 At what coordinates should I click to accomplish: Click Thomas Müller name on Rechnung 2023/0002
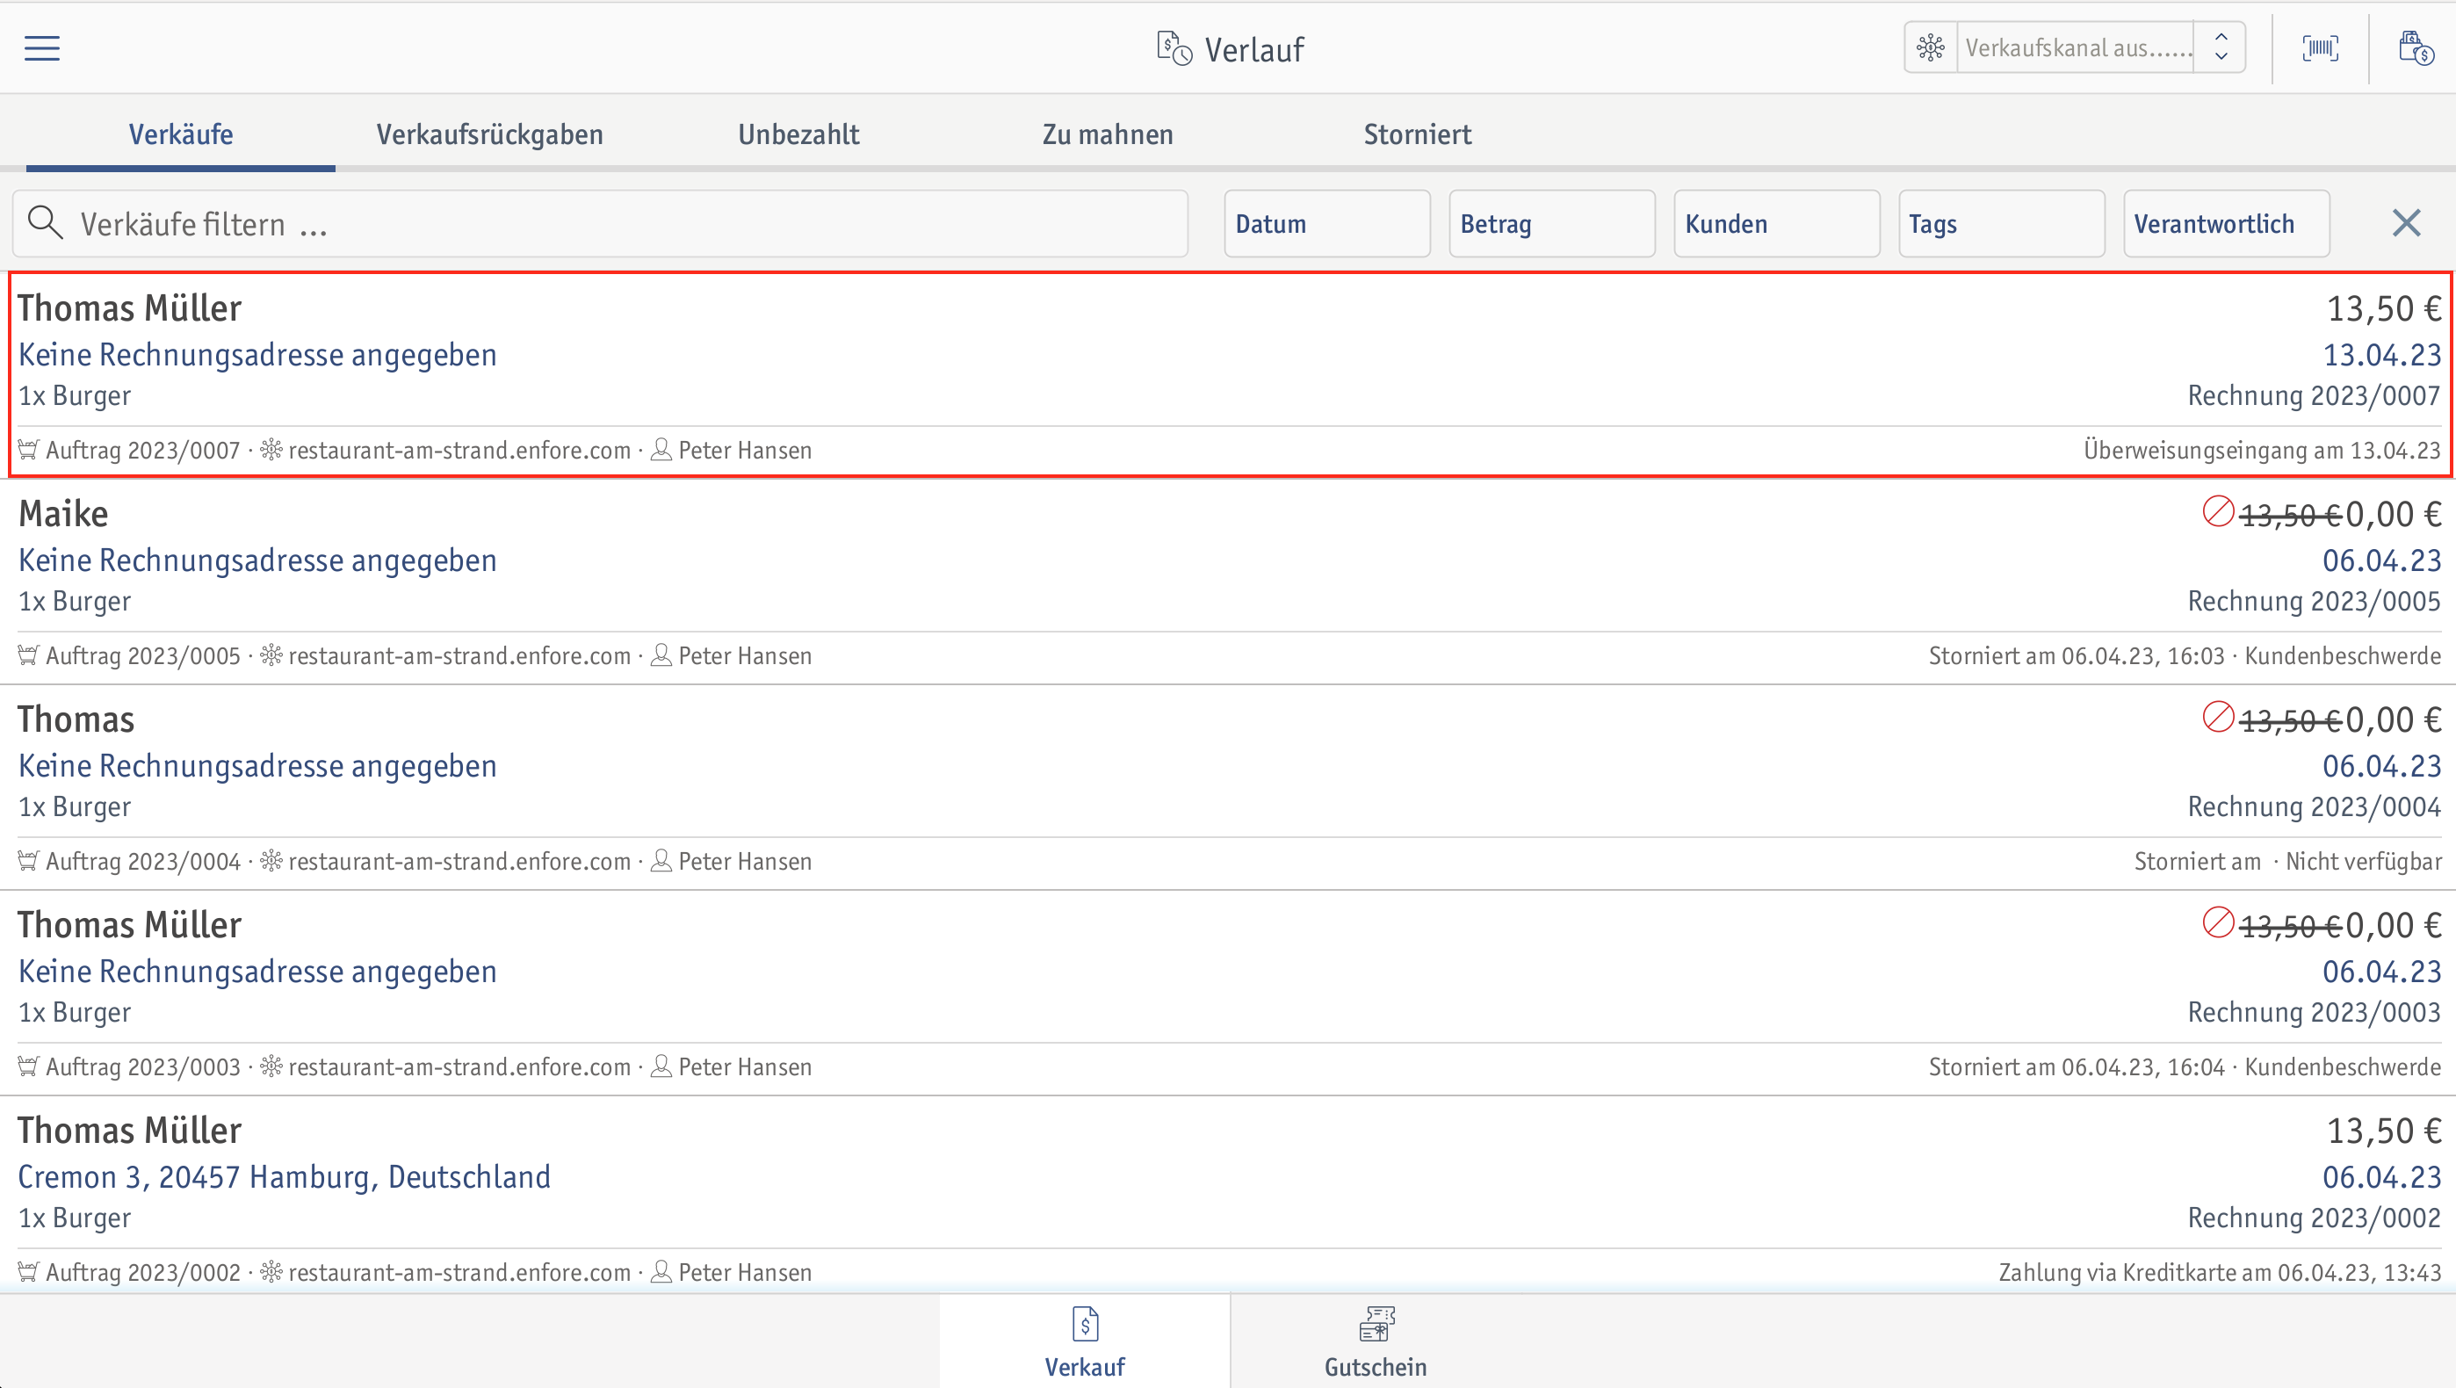(130, 1131)
